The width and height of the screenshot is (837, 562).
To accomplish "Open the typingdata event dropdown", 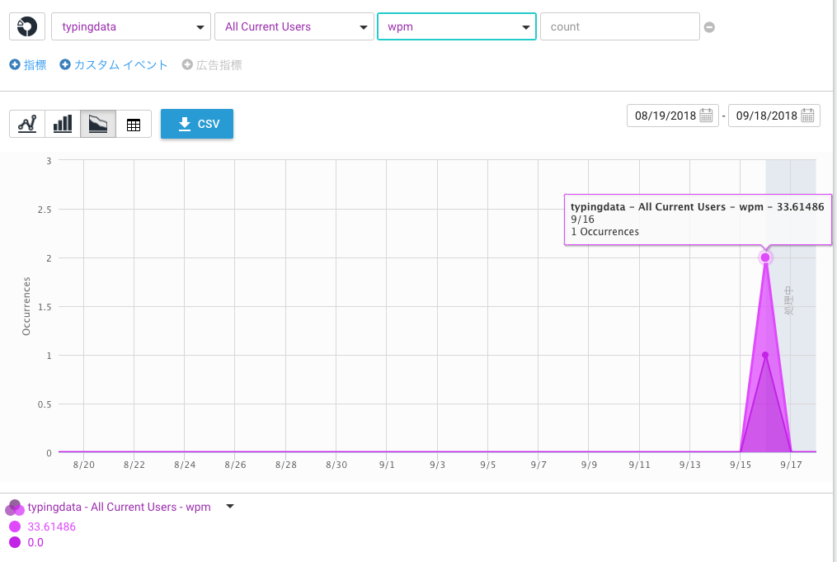I will tap(131, 26).
